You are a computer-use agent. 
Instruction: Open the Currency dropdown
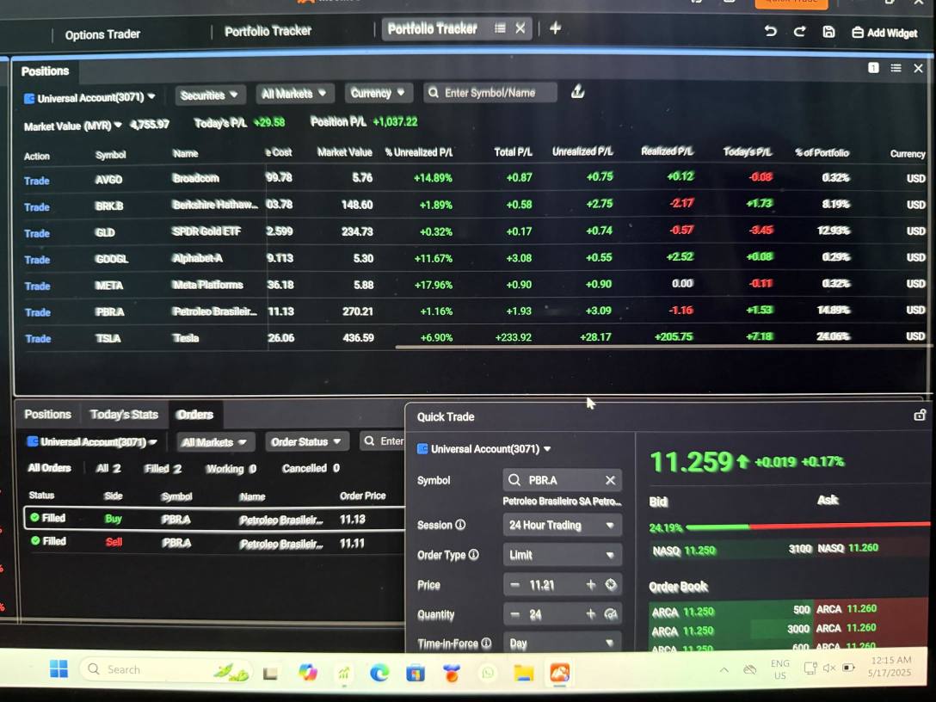point(378,93)
